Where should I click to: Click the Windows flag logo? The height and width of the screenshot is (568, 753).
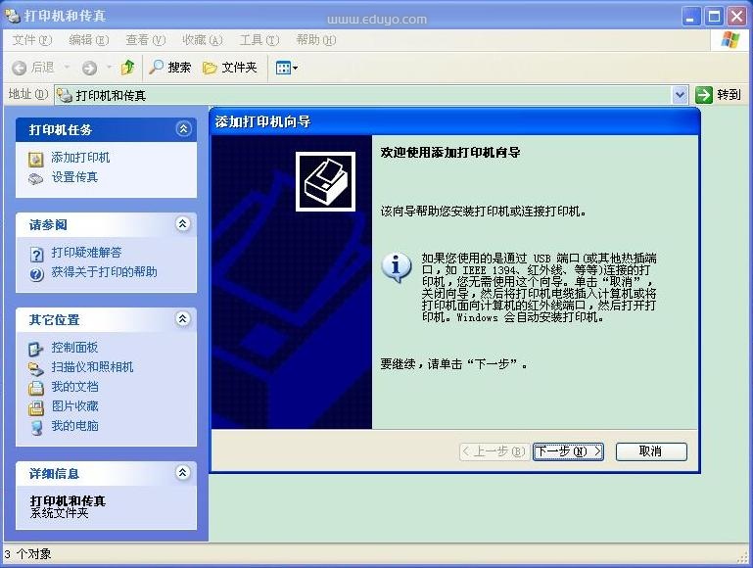[x=729, y=39]
